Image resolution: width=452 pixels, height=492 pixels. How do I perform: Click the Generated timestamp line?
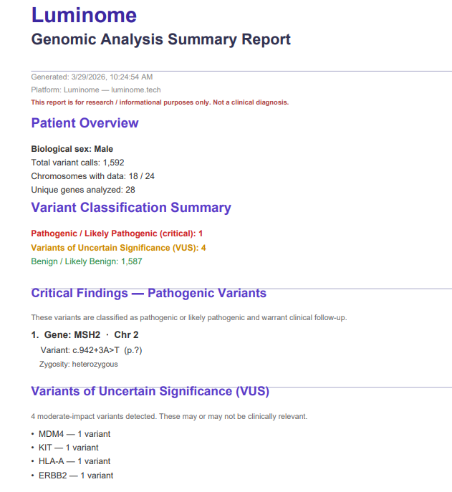coord(92,77)
